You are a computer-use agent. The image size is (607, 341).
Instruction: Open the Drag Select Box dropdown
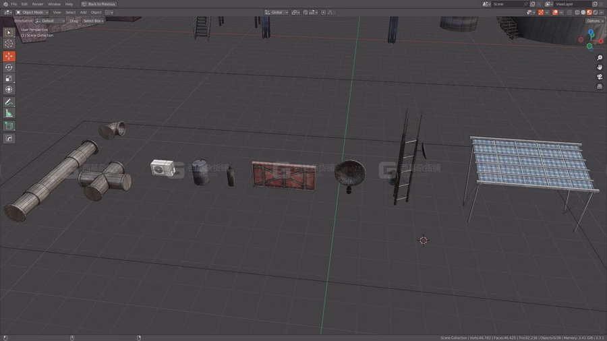(93, 21)
